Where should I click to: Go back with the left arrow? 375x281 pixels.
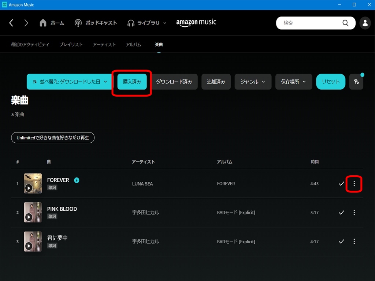click(11, 23)
